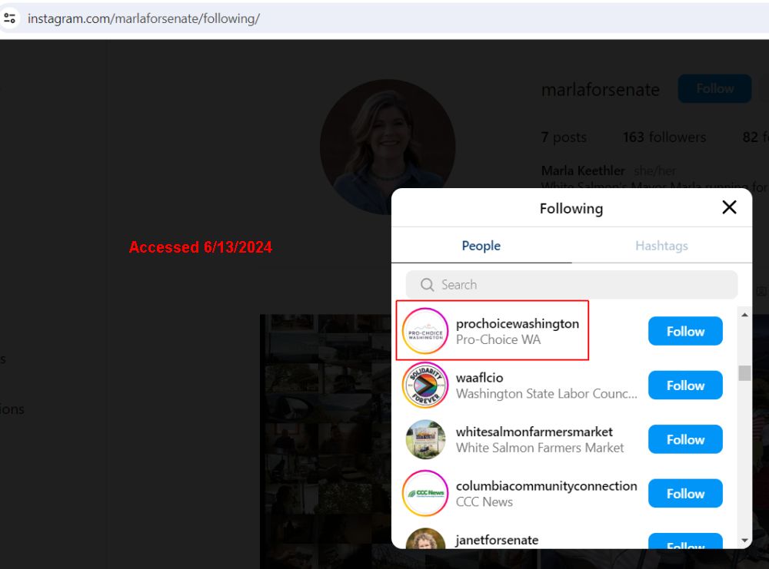Focus the Search field in Following dialog
This screenshot has width=769, height=569.
click(x=571, y=284)
